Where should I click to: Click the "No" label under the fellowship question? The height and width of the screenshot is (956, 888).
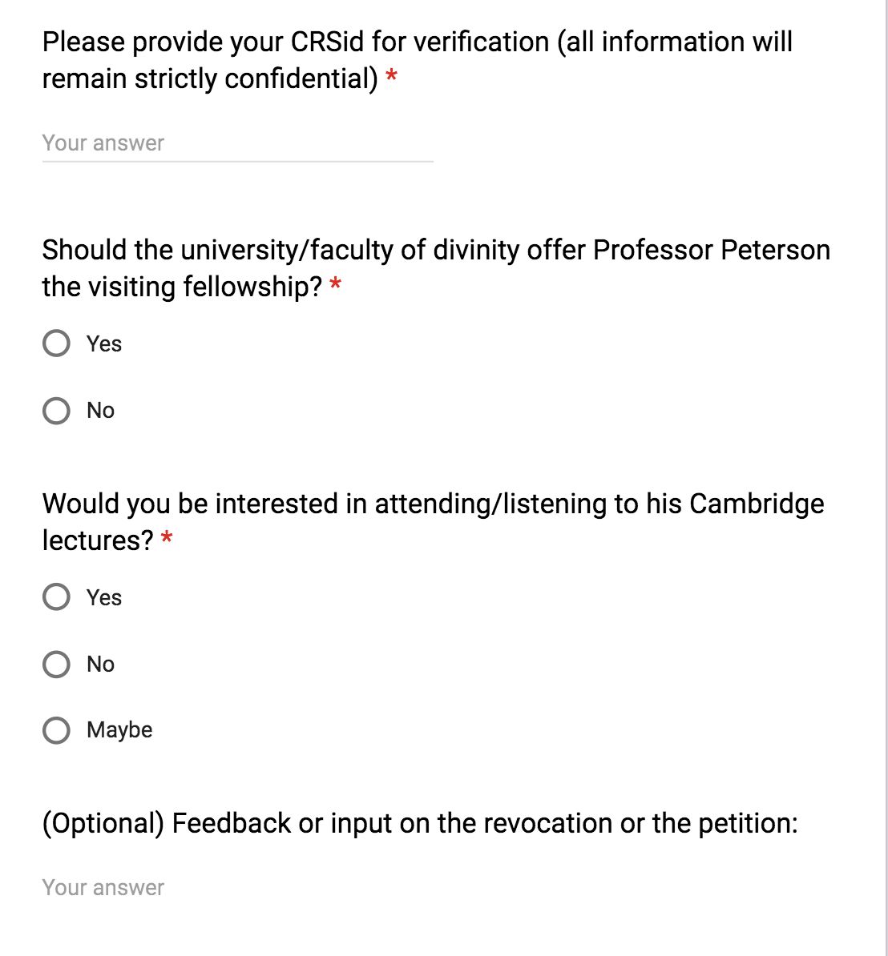coord(100,410)
